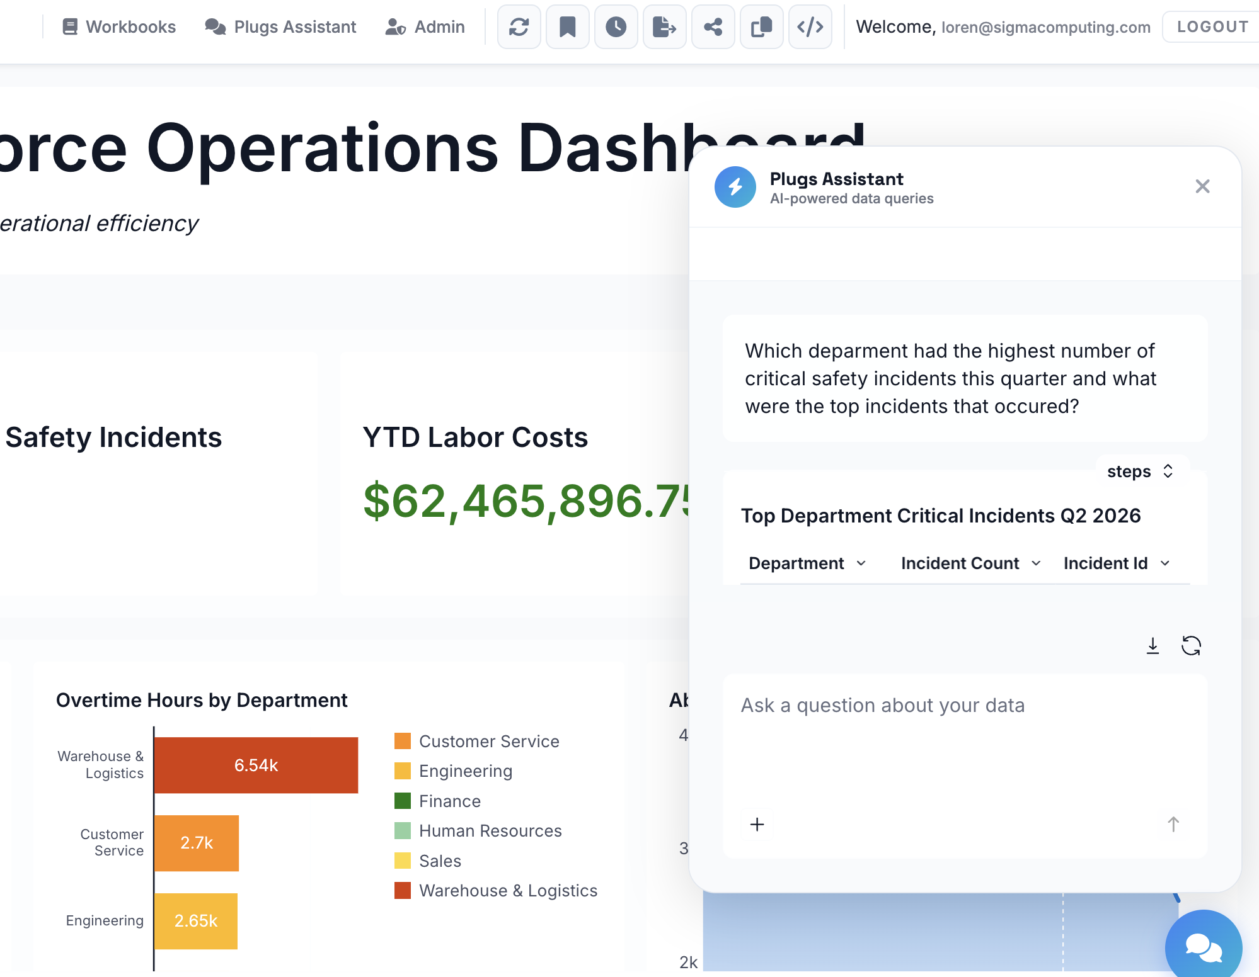Image resolution: width=1259 pixels, height=977 pixels.
Task: Download the assistant result table
Action: (x=1153, y=646)
